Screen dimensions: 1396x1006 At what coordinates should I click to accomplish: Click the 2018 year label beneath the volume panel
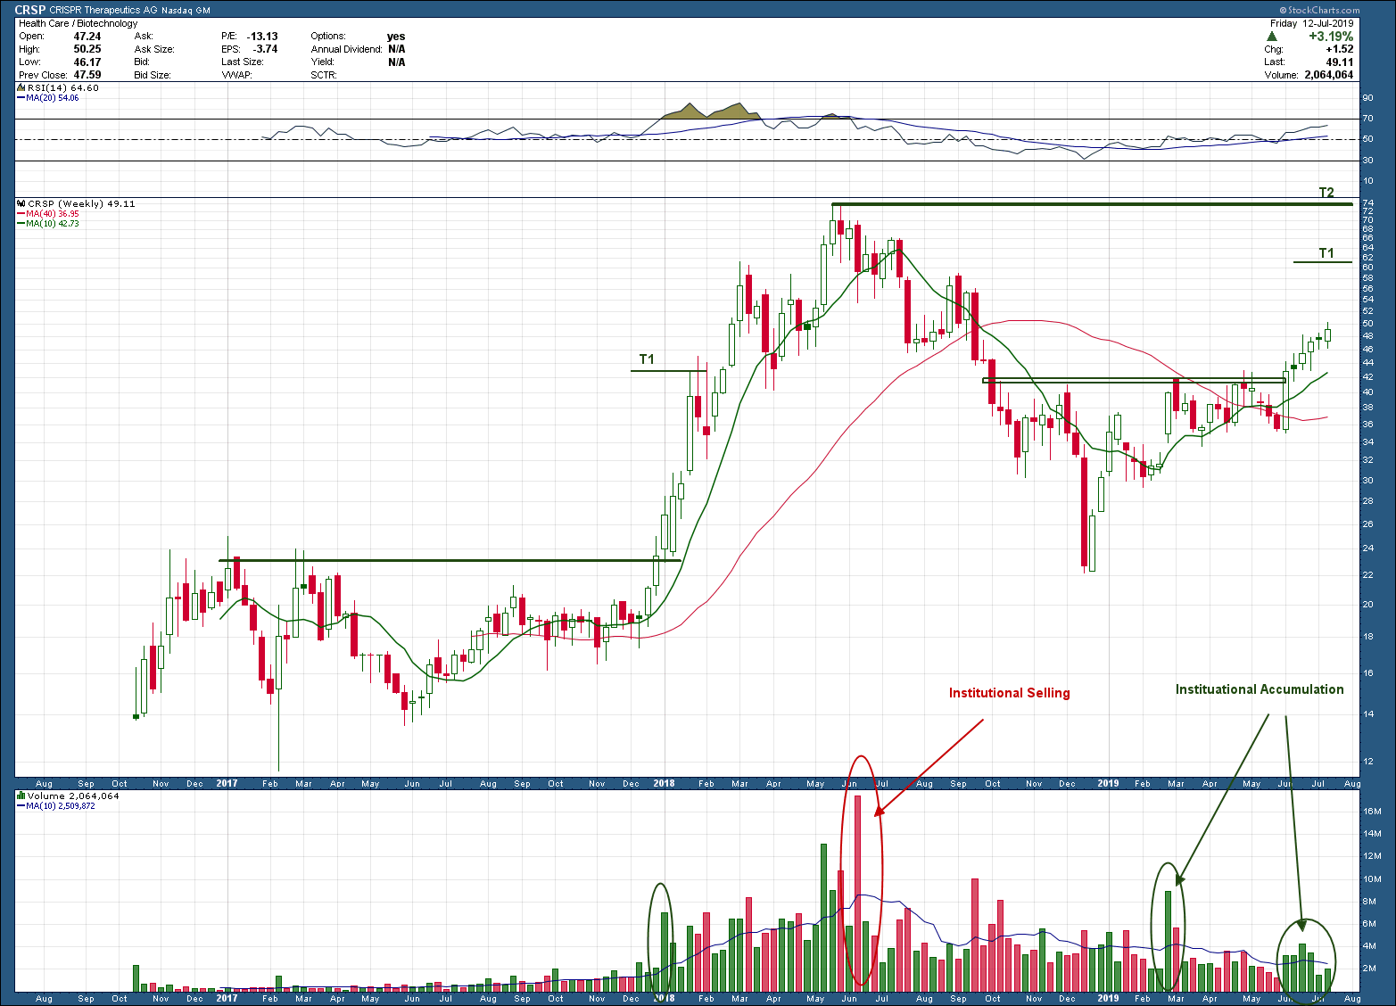tap(664, 998)
